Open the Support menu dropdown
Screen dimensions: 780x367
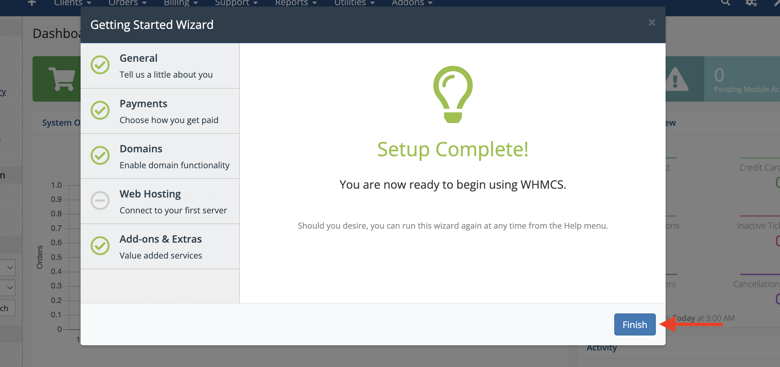coord(236,3)
